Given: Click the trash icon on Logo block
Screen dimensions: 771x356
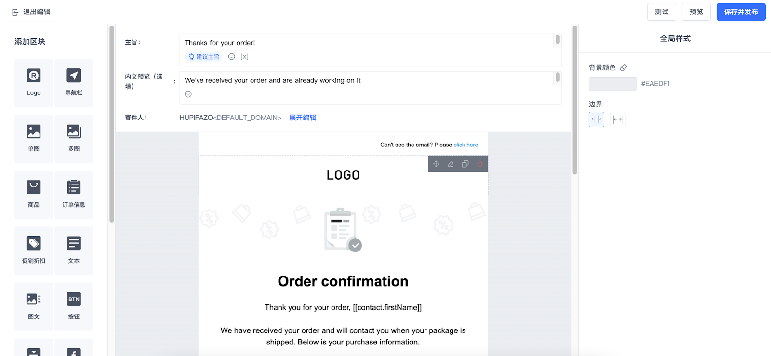Looking at the screenshot, I should [479, 164].
